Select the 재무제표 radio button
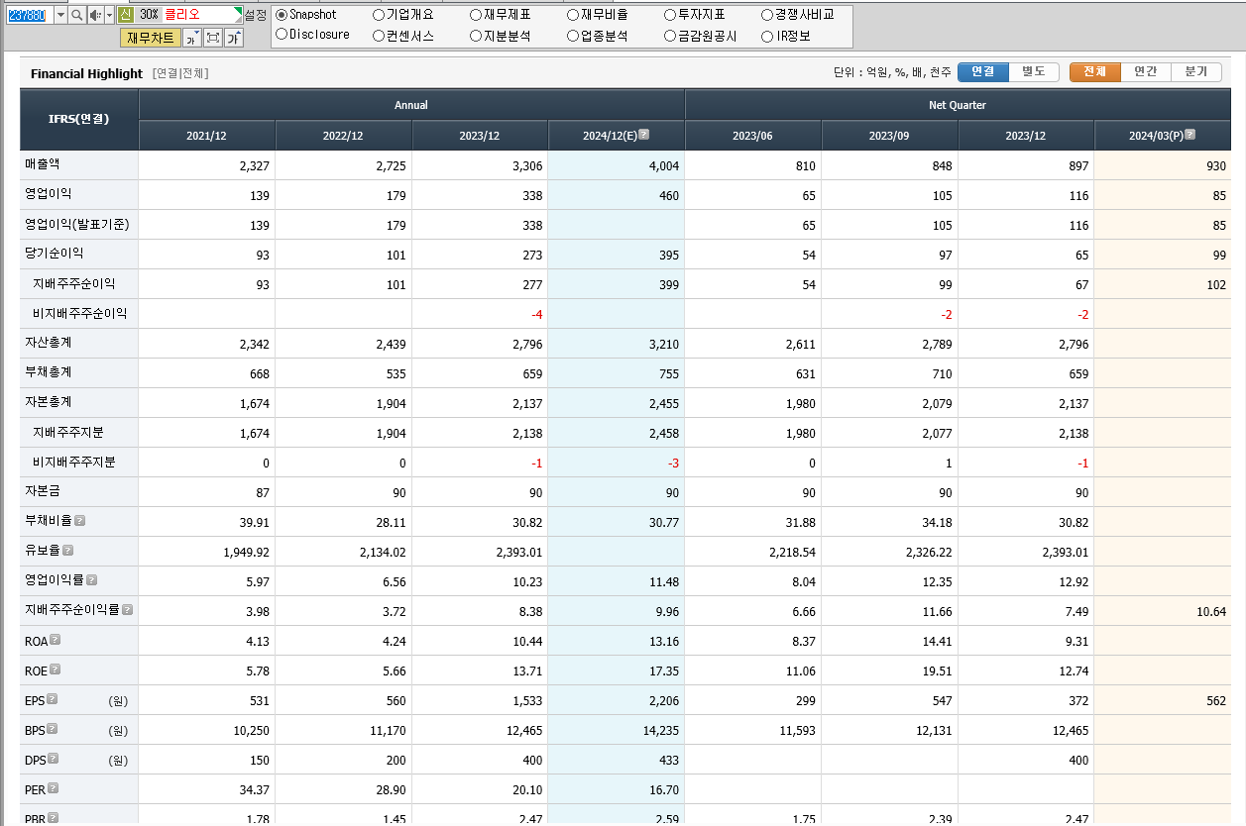Viewport: 1246px width, 826px height. [x=476, y=15]
